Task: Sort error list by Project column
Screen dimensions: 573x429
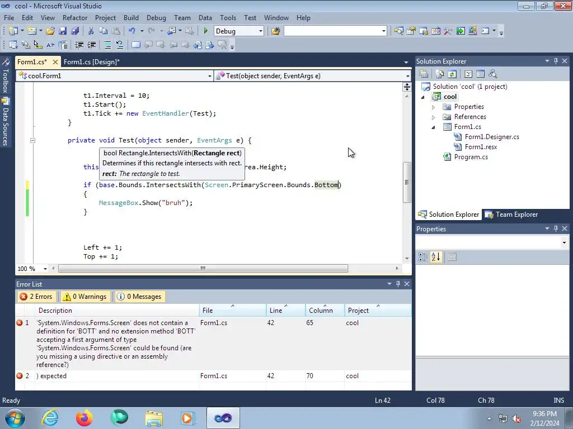Action: [x=378, y=311]
